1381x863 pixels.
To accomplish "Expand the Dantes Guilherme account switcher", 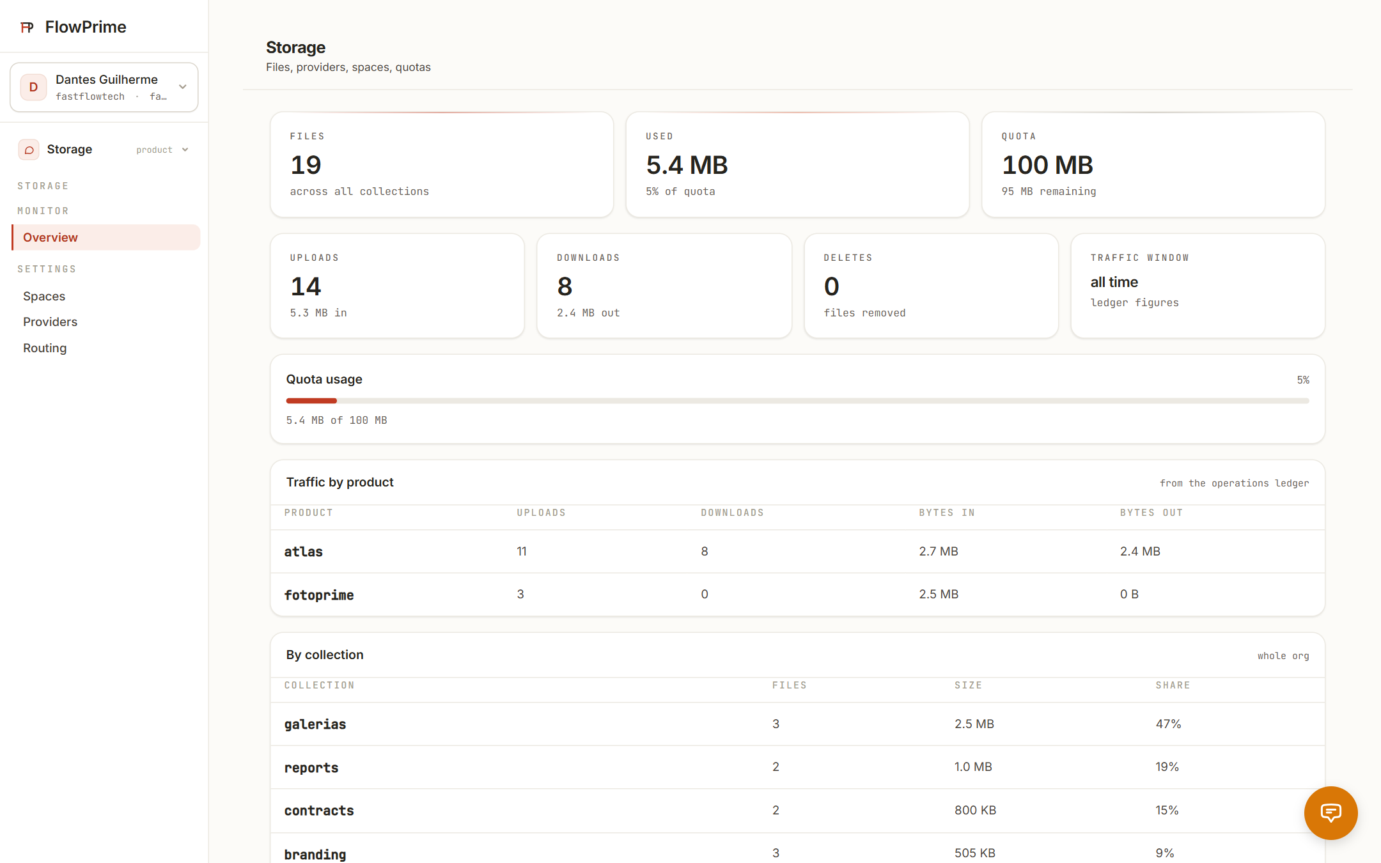I will coord(104,87).
